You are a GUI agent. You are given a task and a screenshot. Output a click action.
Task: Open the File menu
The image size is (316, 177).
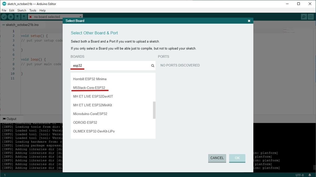tap(4, 11)
